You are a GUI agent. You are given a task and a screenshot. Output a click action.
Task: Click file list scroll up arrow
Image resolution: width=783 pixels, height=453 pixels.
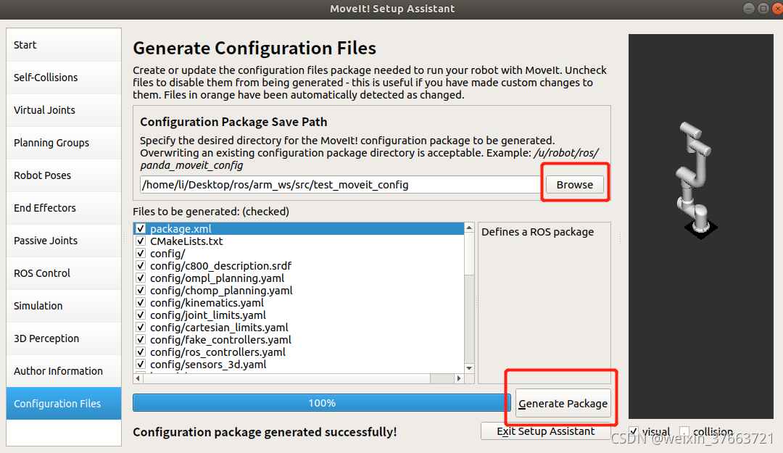pyautogui.click(x=469, y=228)
